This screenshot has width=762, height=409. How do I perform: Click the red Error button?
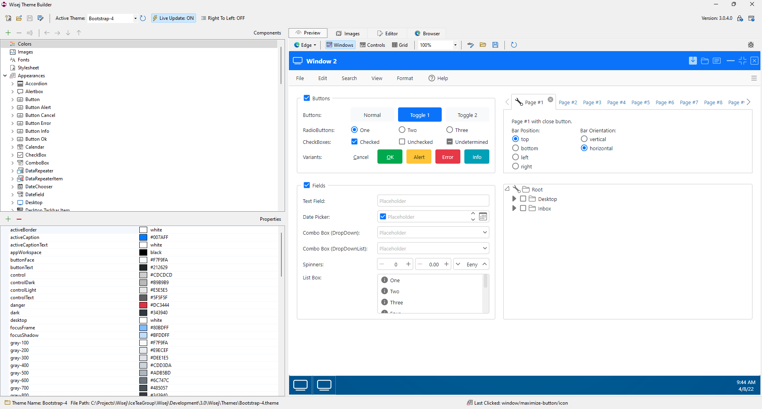click(448, 157)
